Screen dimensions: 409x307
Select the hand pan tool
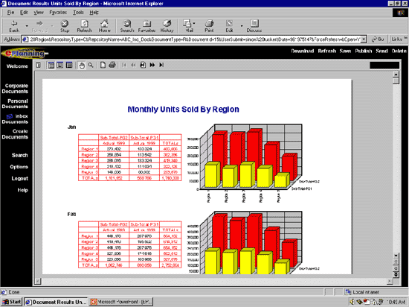tap(82, 66)
